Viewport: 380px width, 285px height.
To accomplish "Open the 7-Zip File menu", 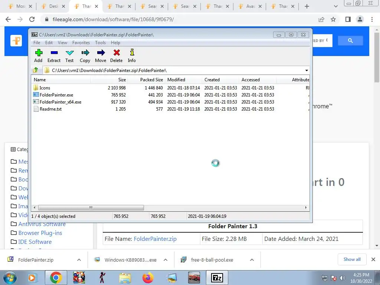I will tap(37, 43).
